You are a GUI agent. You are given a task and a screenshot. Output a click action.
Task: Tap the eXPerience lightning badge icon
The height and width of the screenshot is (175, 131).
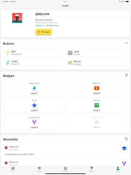(34, 89)
